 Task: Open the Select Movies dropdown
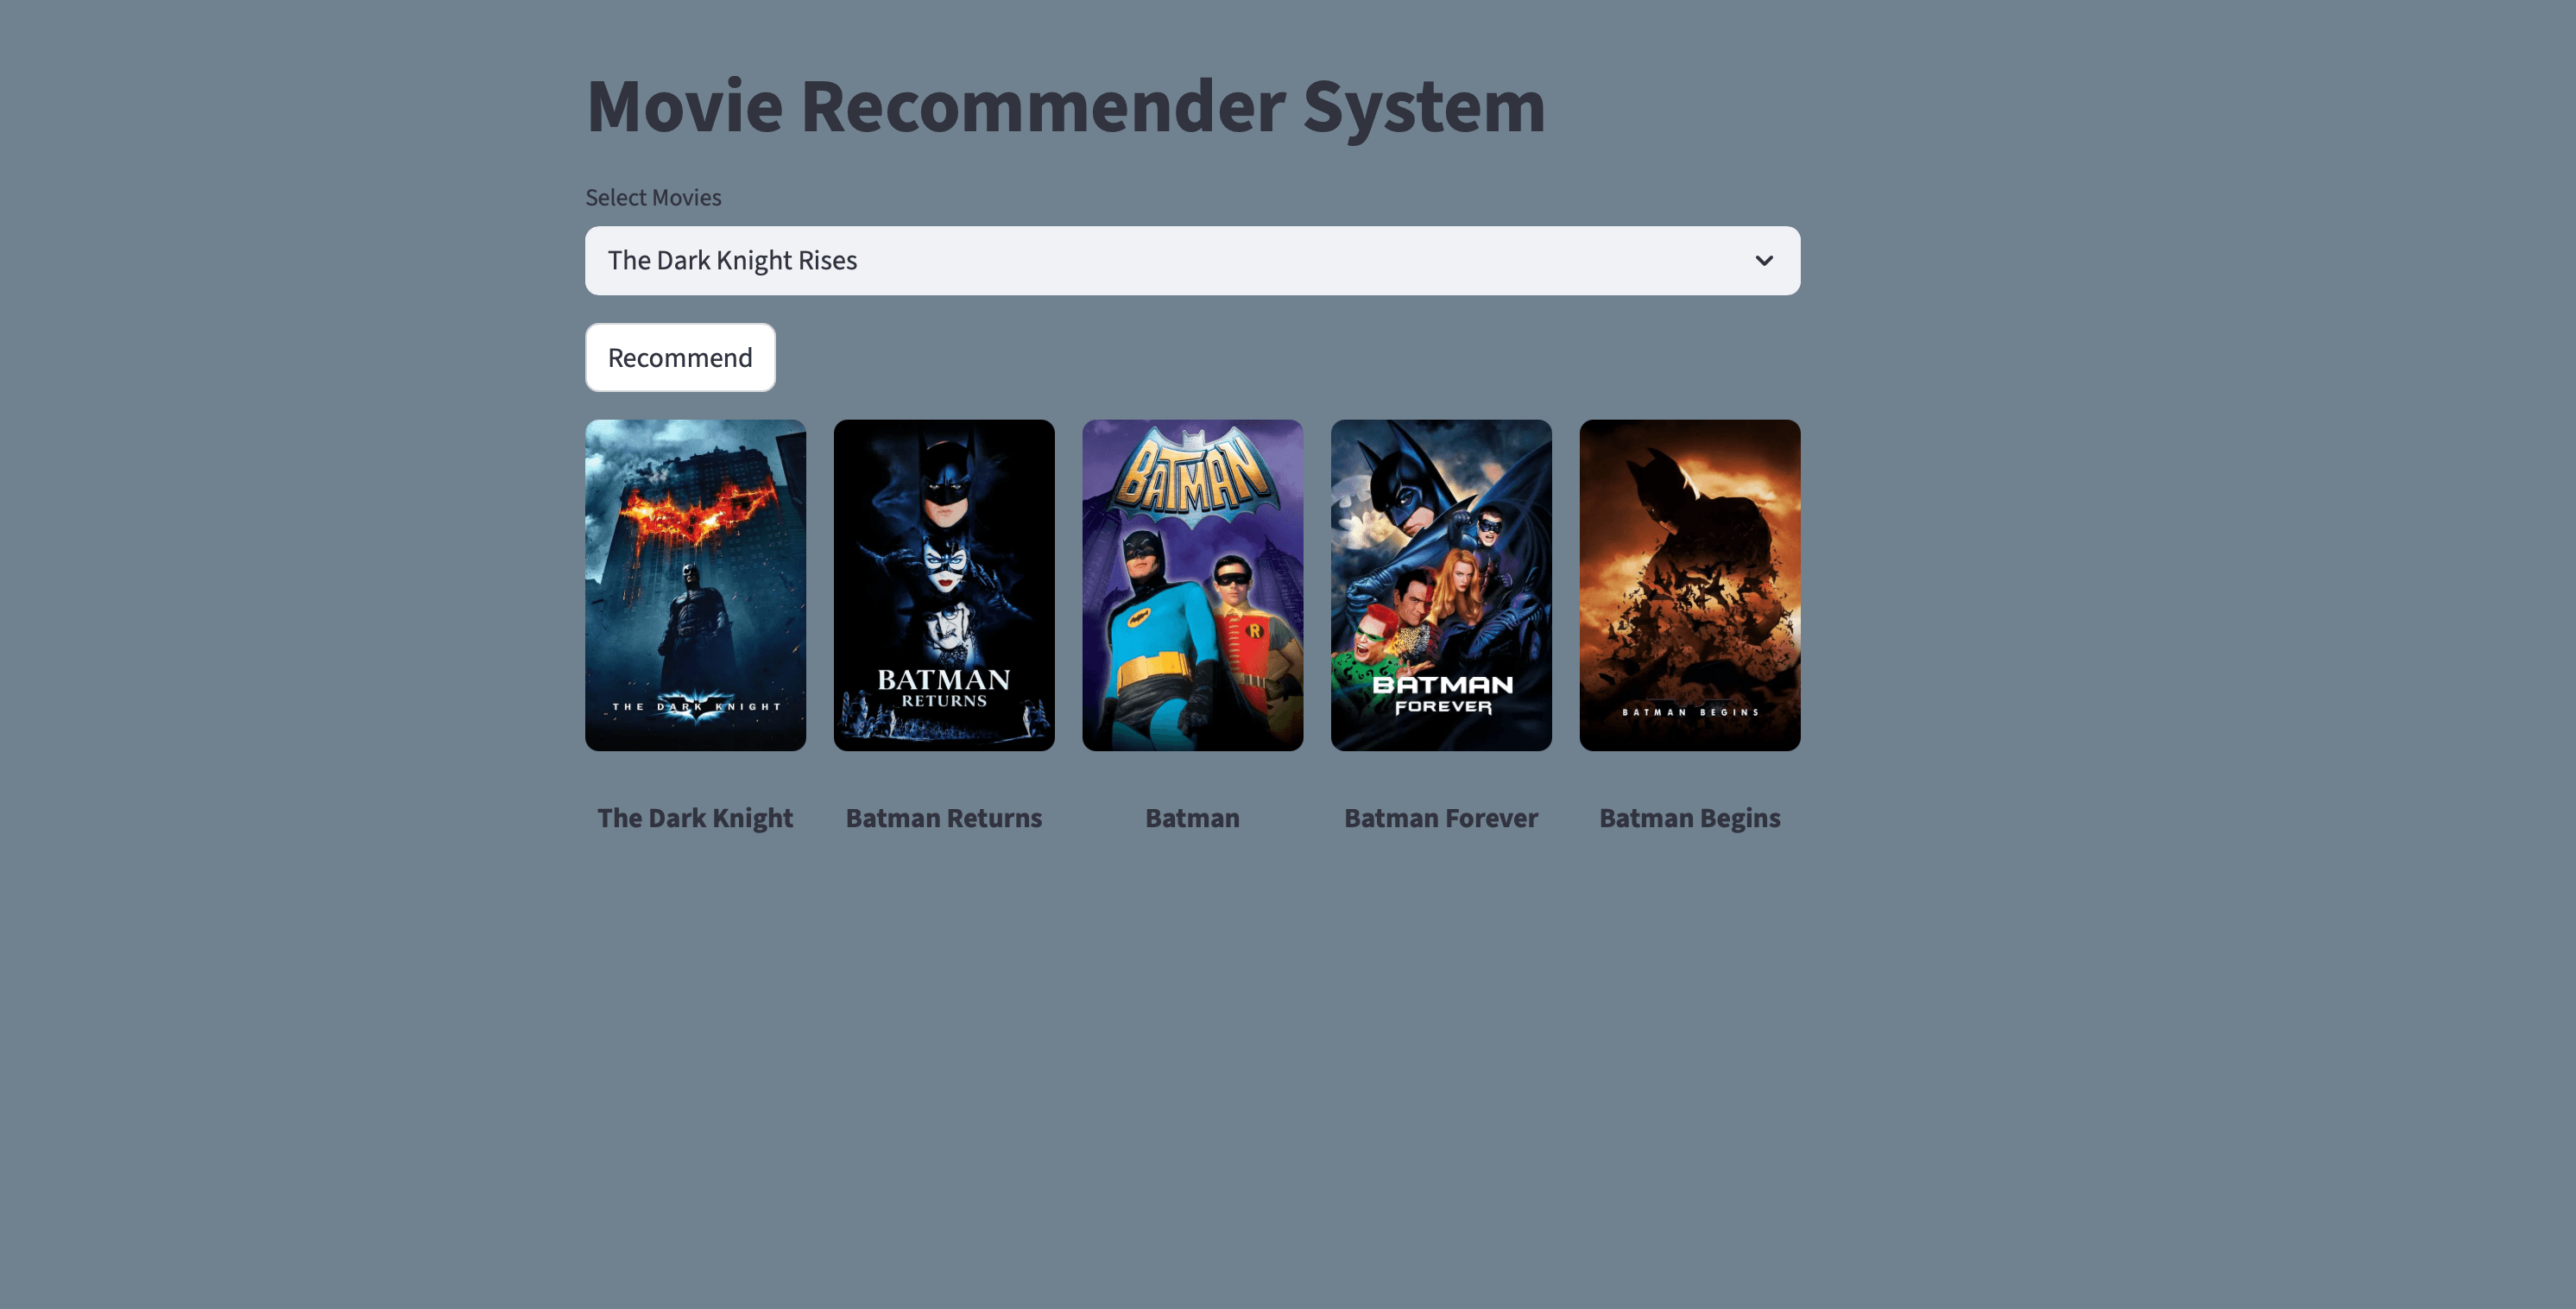coord(1192,260)
